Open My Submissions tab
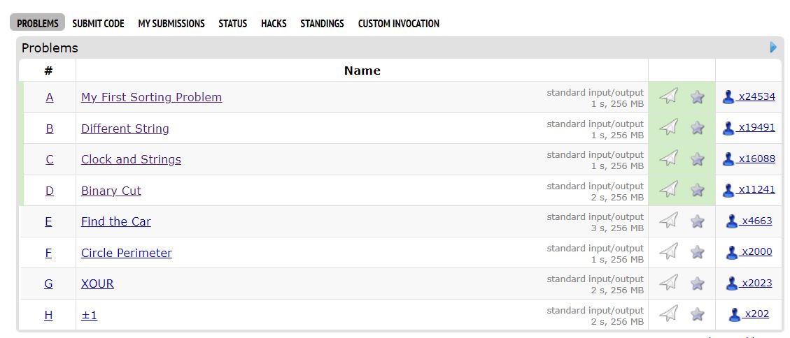 (x=171, y=23)
